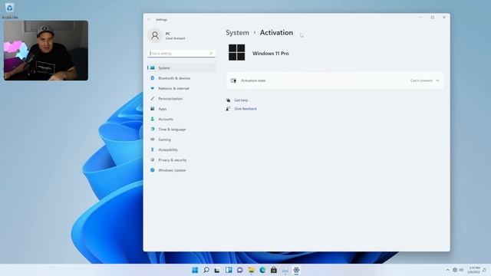Open taskbar Search
The image size is (491, 276).
tap(206, 270)
